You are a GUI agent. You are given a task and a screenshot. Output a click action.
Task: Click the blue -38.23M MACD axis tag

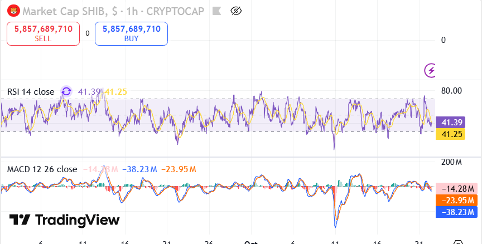[x=456, y=212]
